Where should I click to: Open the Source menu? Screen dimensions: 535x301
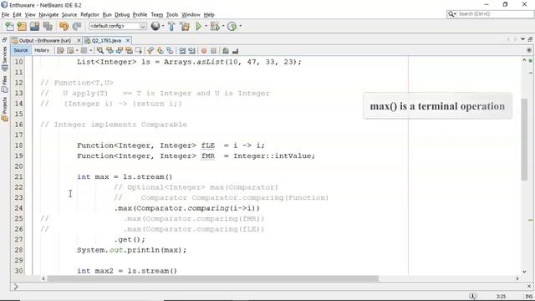(69, 15)
